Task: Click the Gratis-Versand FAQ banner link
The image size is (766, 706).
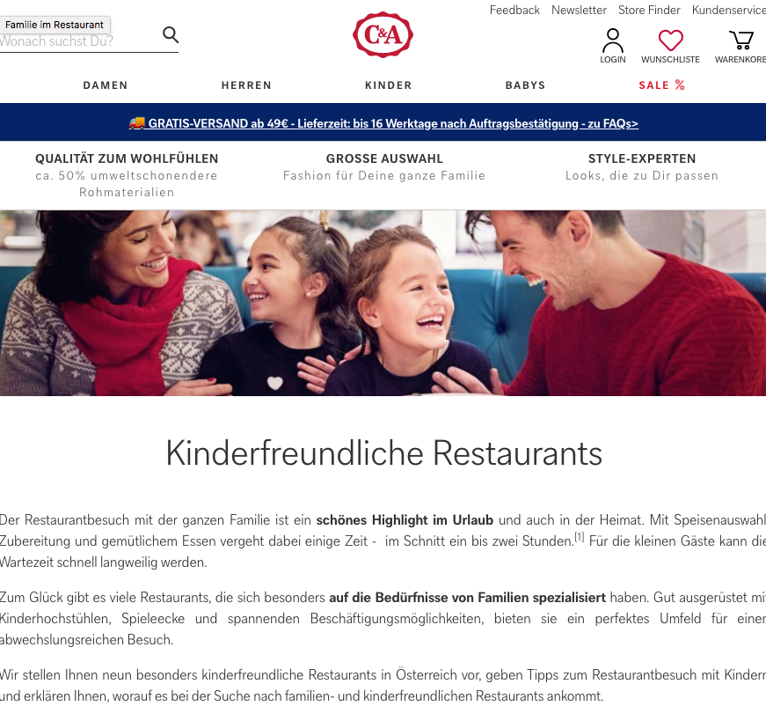Action: [x=383, y=123]
